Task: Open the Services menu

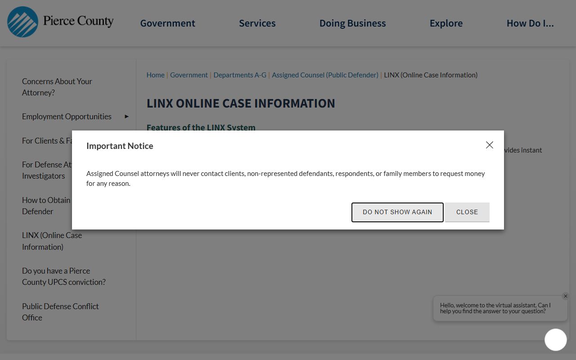Action: click(257, 23)
